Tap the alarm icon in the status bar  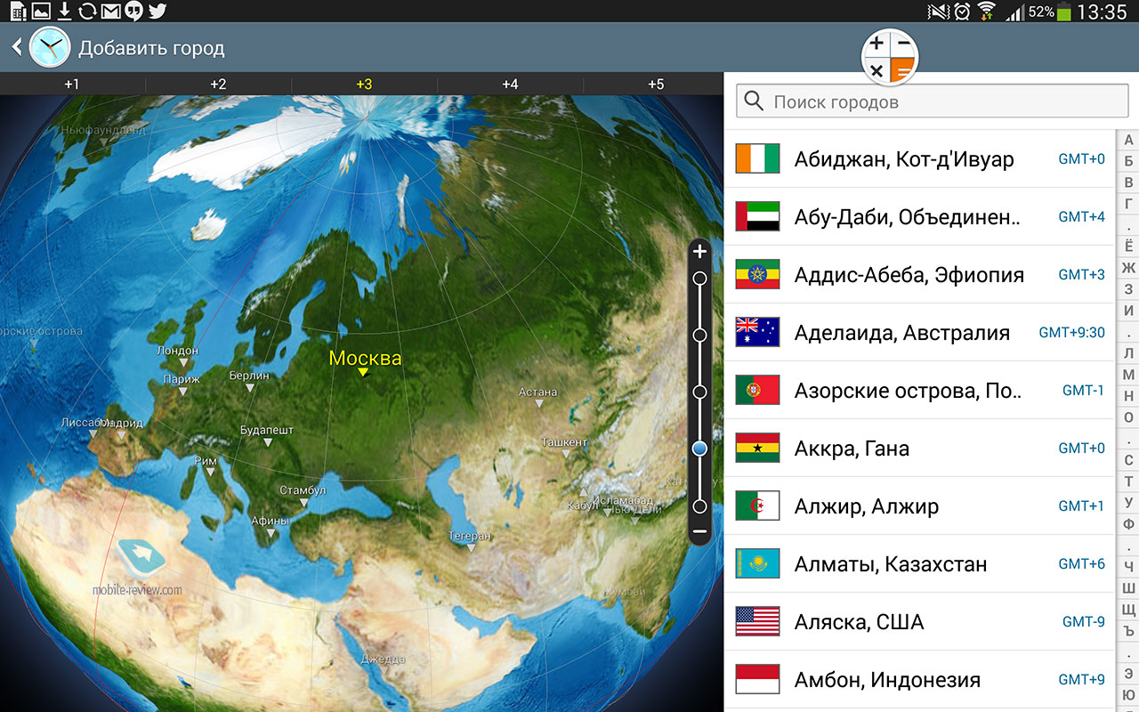coord(962,12)
